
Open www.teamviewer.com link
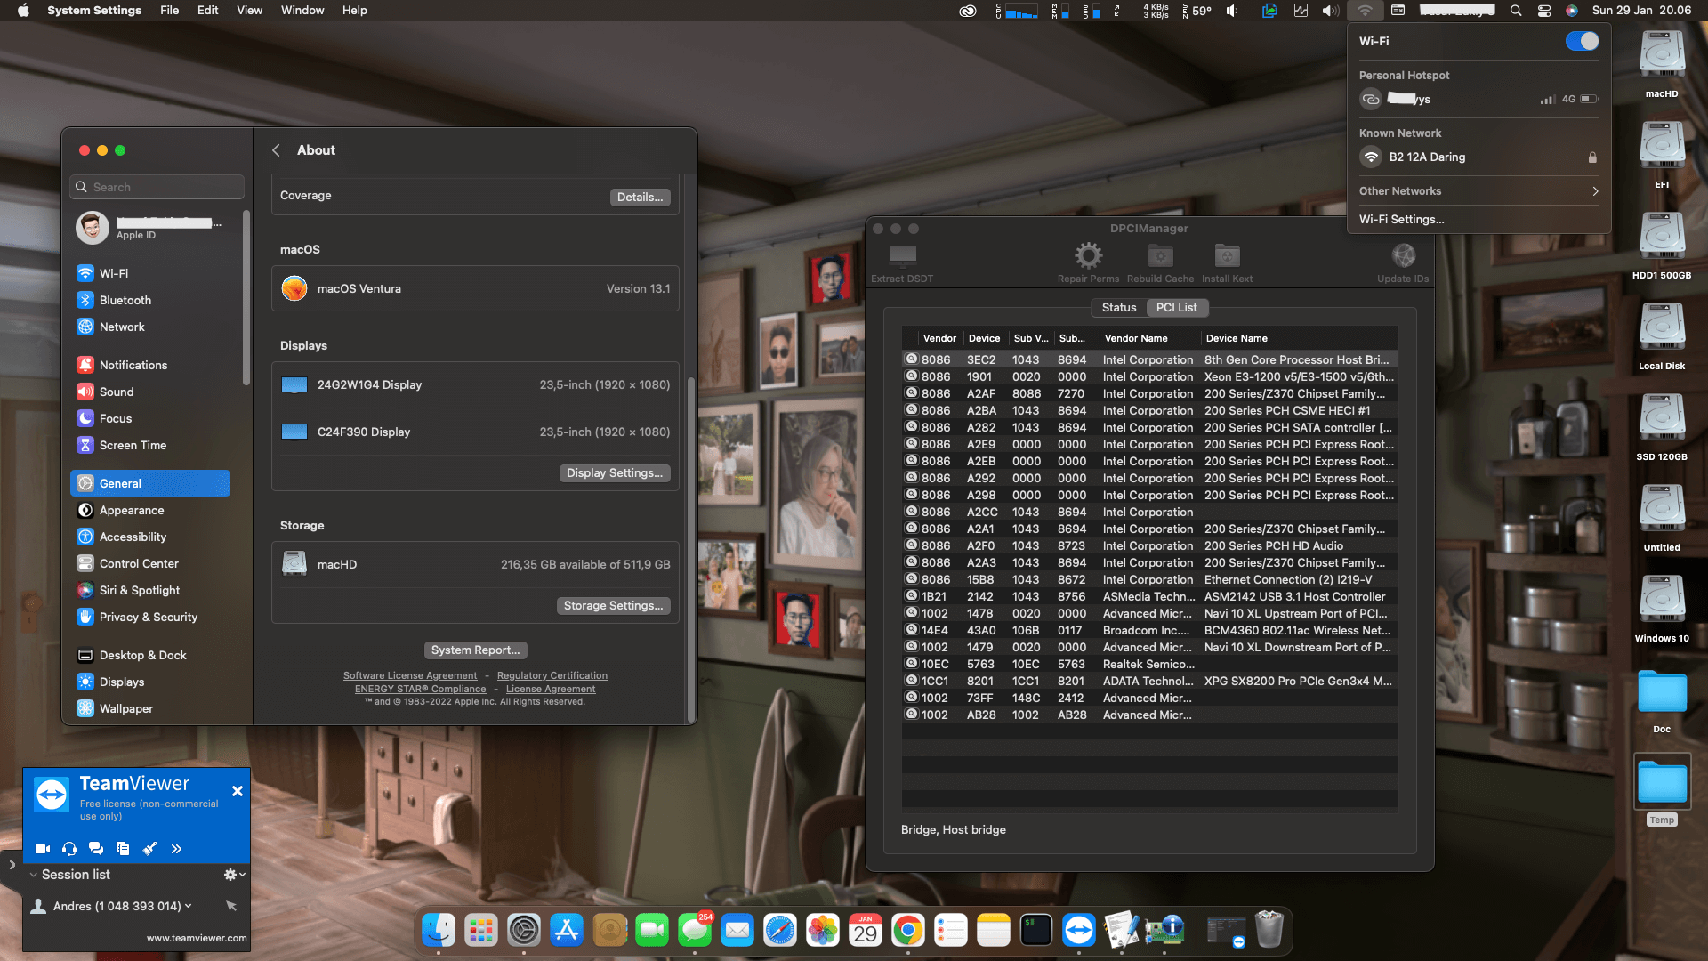click(197, 938)
